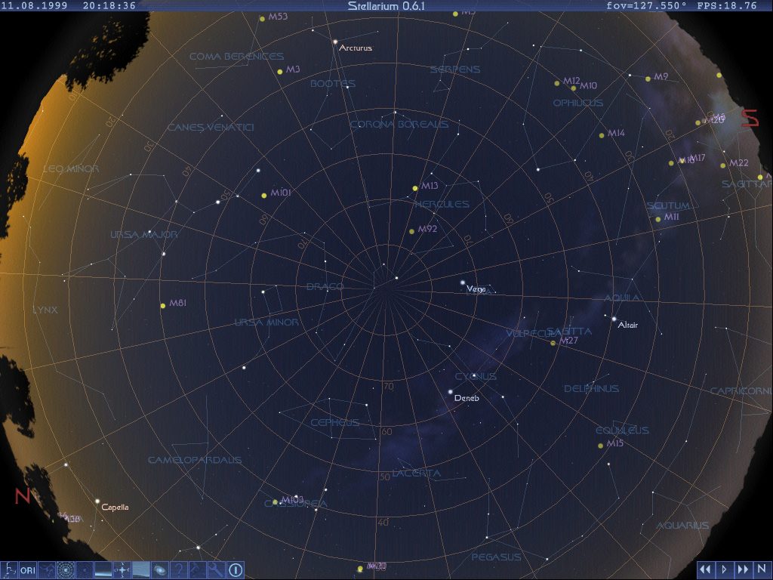This screenshot has height=580, width=773.
Task: Select the M3 cluster marker
Action: (x=280, y=72)
